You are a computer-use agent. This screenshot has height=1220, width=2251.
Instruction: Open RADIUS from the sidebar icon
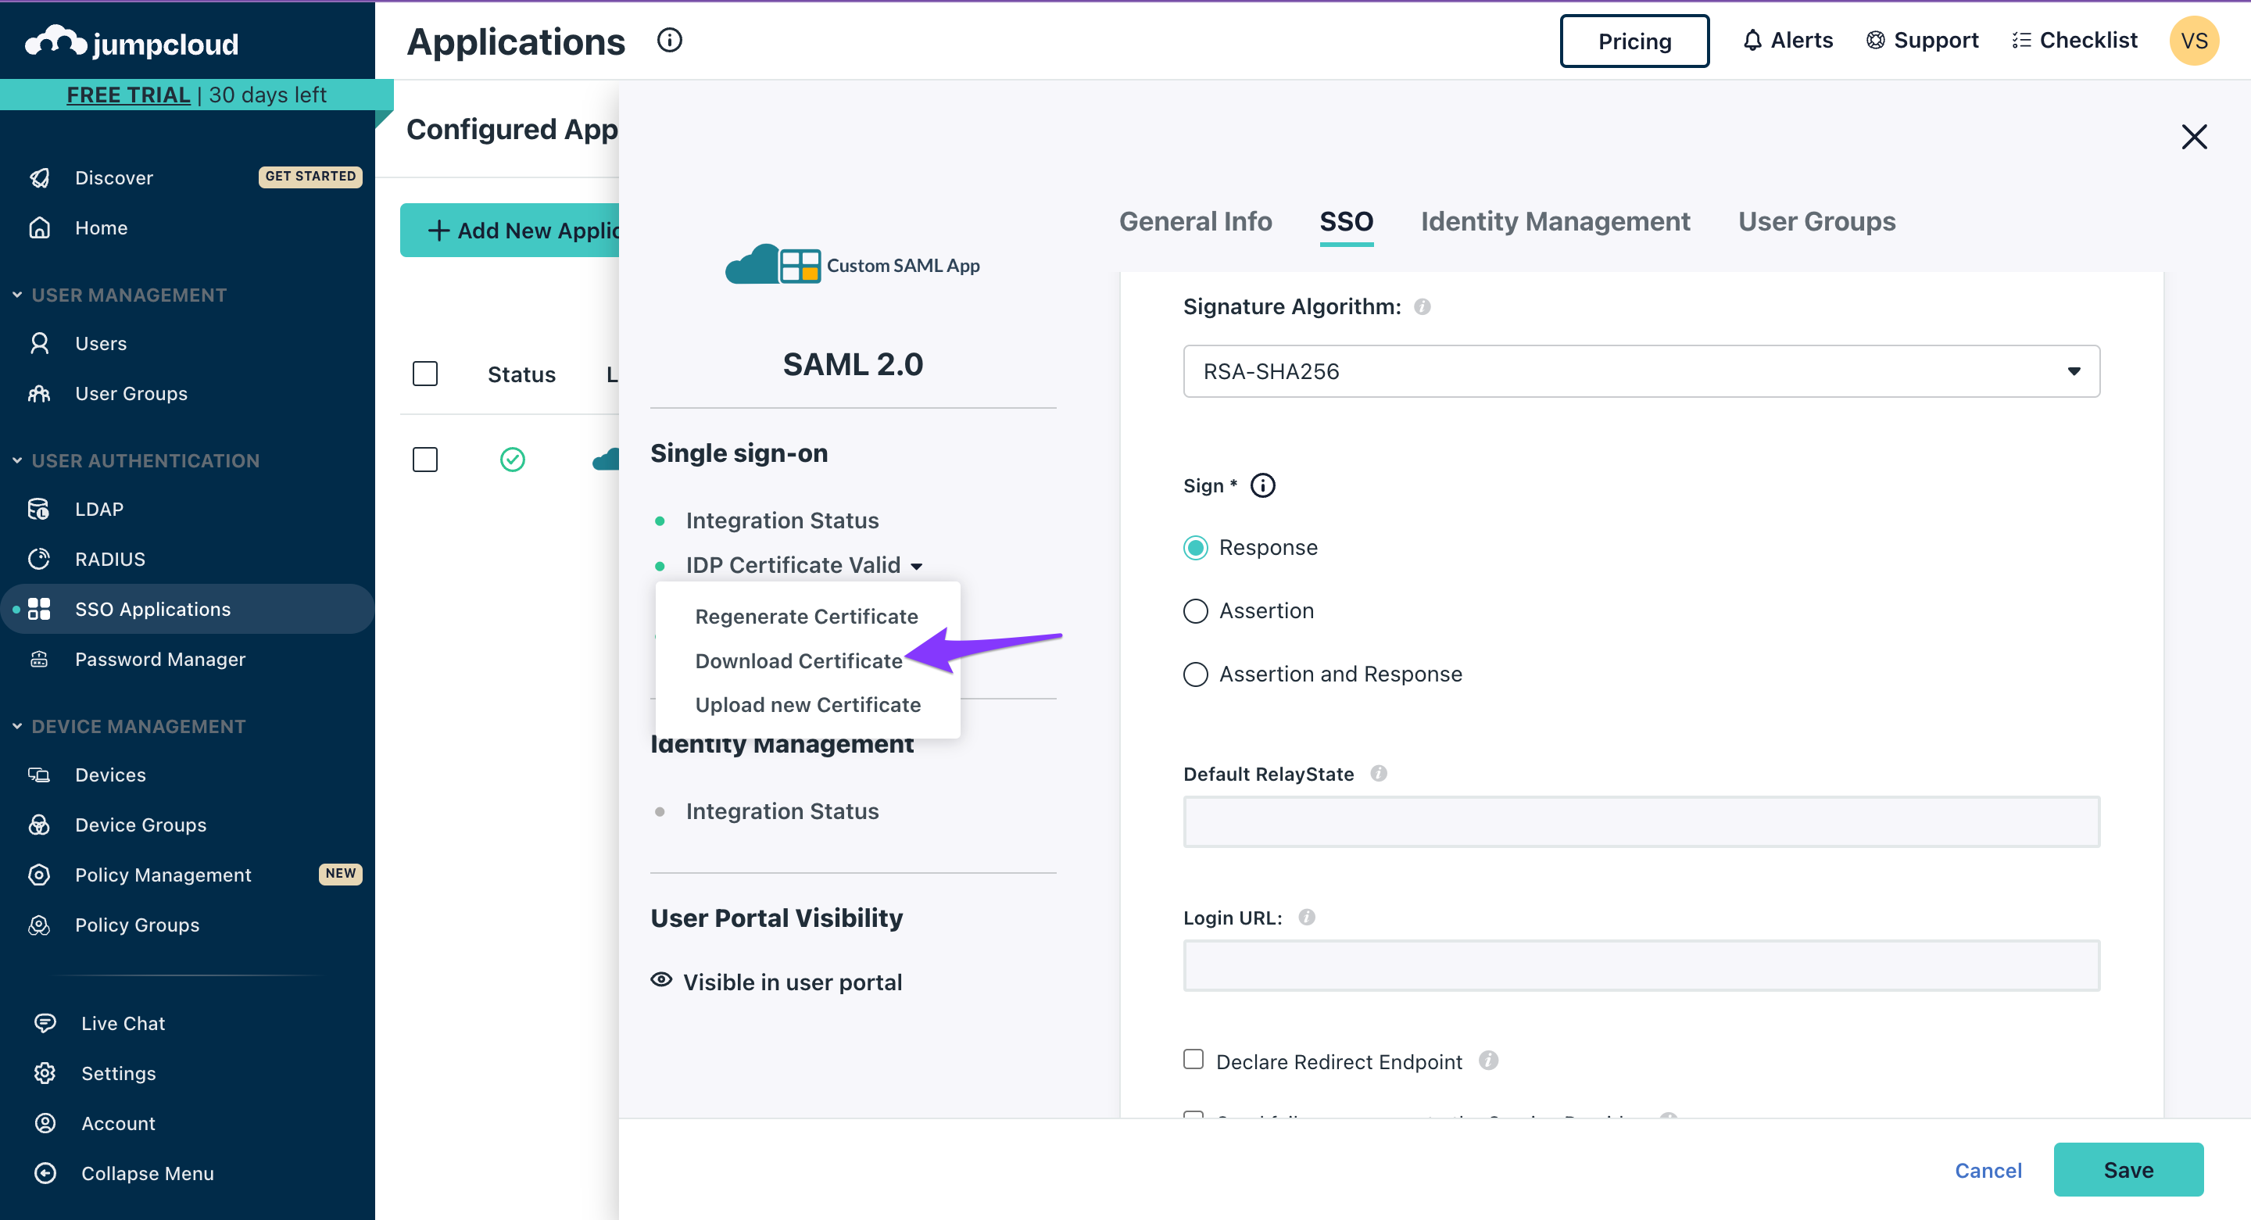click(x=39, y=560)
